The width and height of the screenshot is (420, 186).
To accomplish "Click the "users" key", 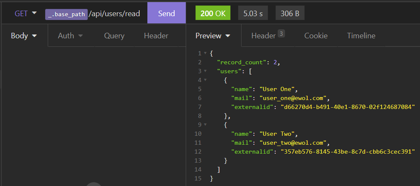I will point(230,72).
